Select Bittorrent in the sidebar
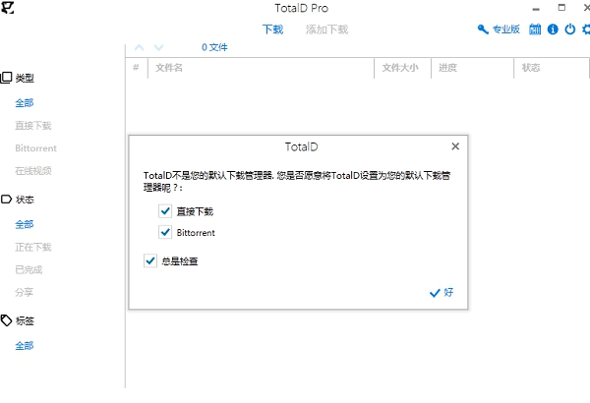 coord(35,148)
